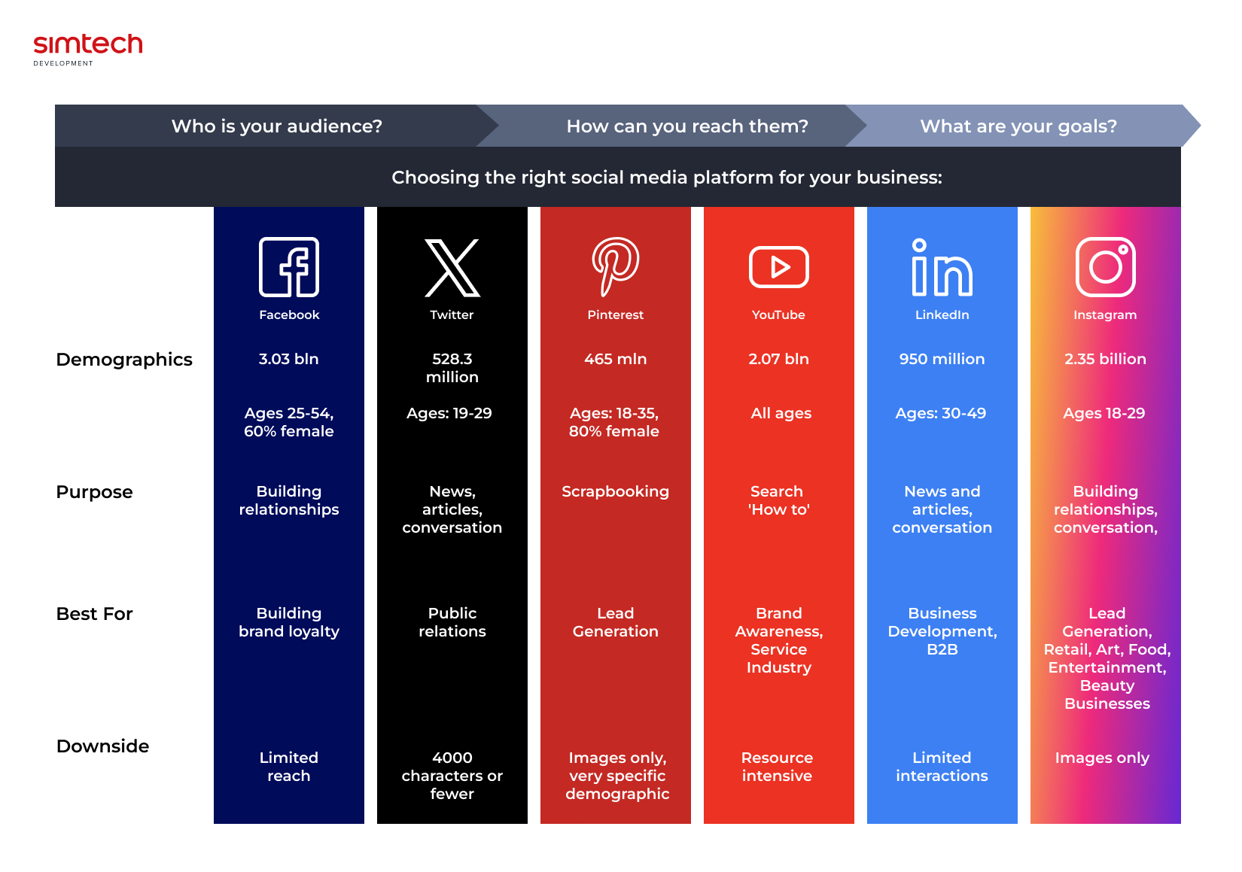Select Facebook's '3.03 bln' user count
Screen dimensions: 1242x872
point(289,359)
